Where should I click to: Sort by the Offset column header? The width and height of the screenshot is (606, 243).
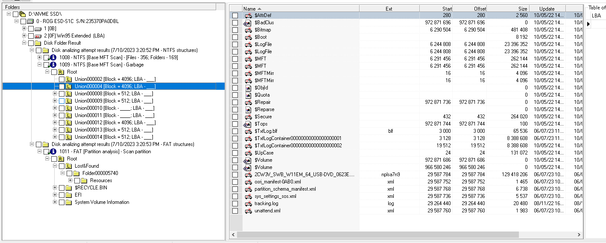click(x=470, y=9)
